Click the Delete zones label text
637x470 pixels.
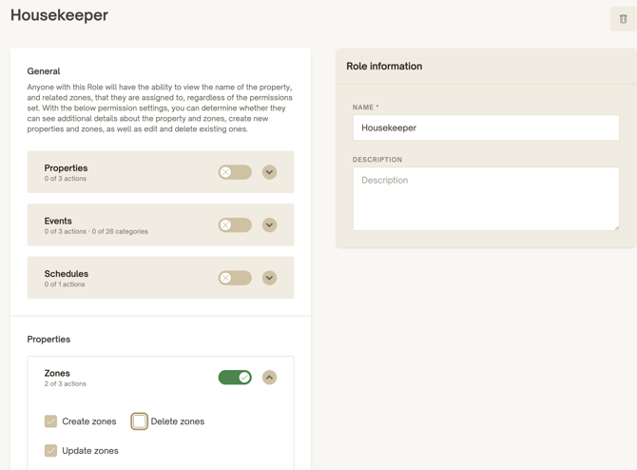[178, 421]
